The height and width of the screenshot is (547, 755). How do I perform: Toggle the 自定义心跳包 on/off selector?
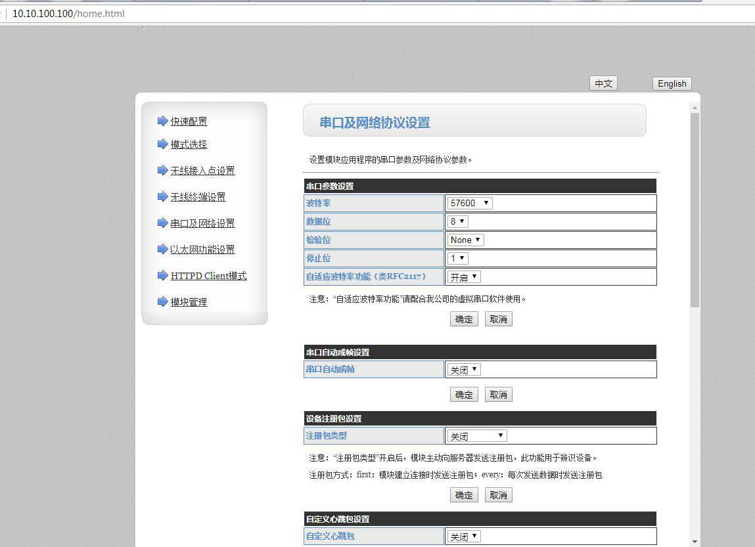coord(464,536)
